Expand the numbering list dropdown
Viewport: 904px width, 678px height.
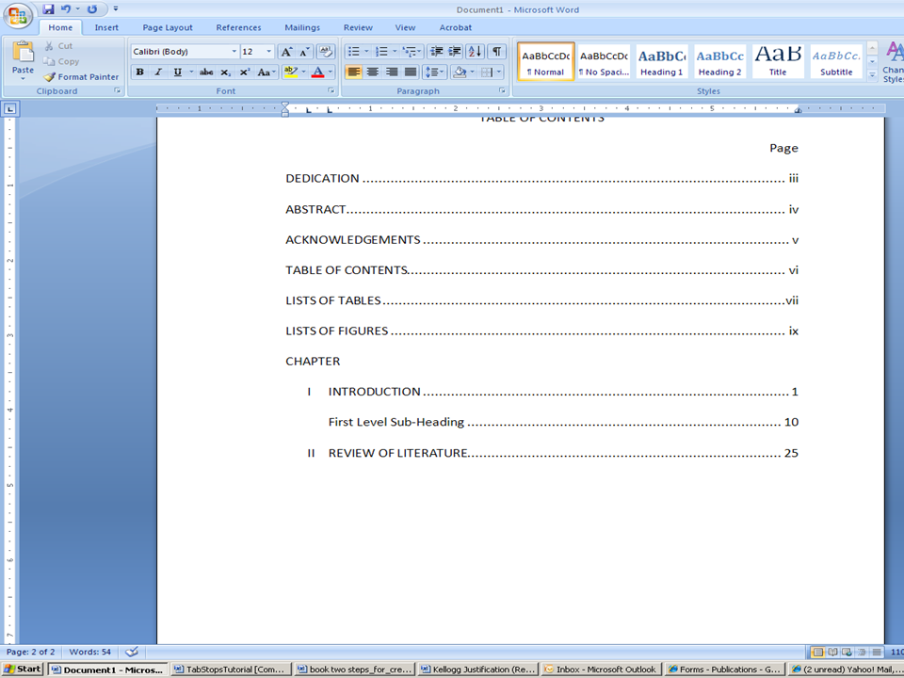[395, 52]
